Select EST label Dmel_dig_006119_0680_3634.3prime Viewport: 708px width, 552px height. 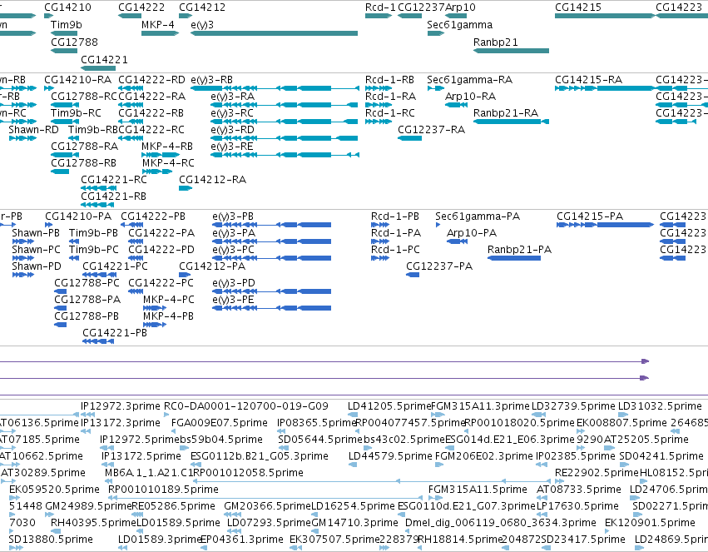[x=500, y=523]
